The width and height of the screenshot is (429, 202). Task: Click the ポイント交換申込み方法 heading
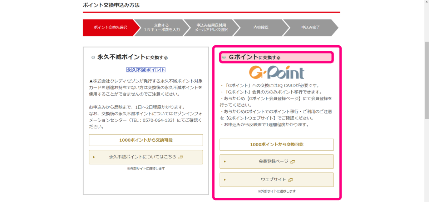(x=111, y=5)
